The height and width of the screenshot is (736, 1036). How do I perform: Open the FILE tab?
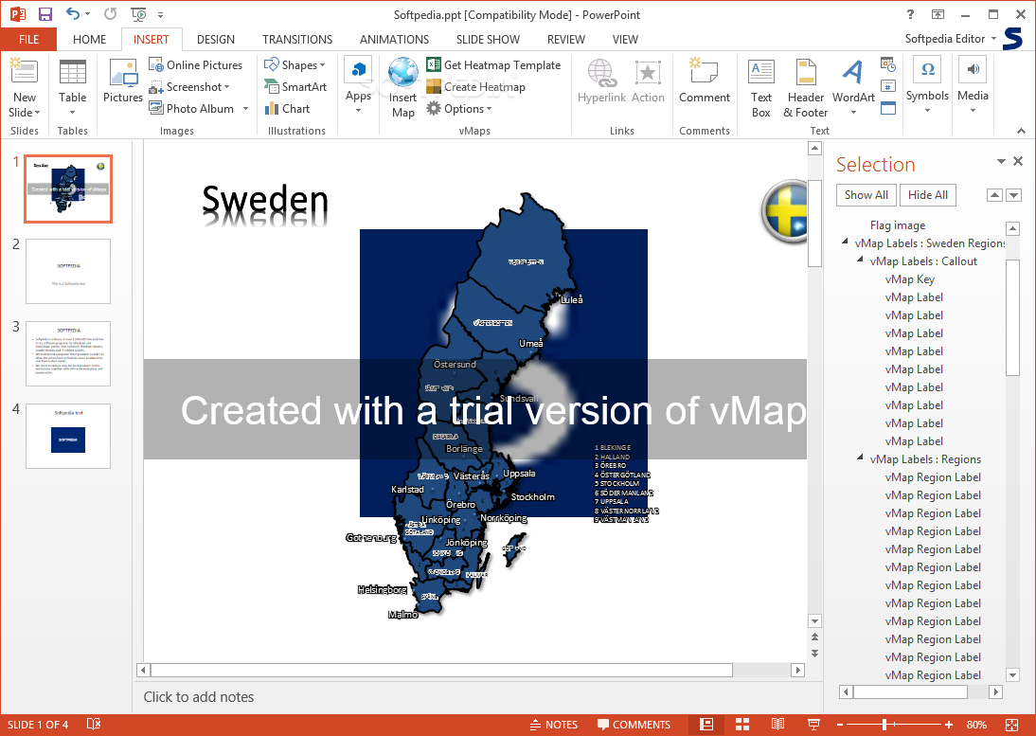pyautogui.click(x=28, y=39)
